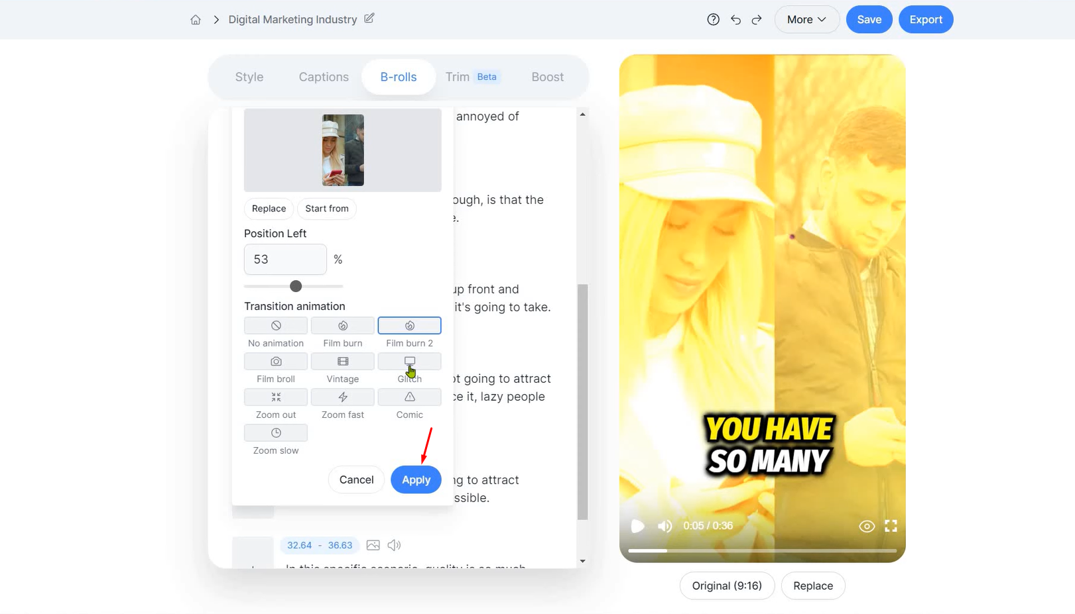This screenshot has height=614, width=1075.
Task: Open the help question mark icon
Action: [x=713, y=20]
